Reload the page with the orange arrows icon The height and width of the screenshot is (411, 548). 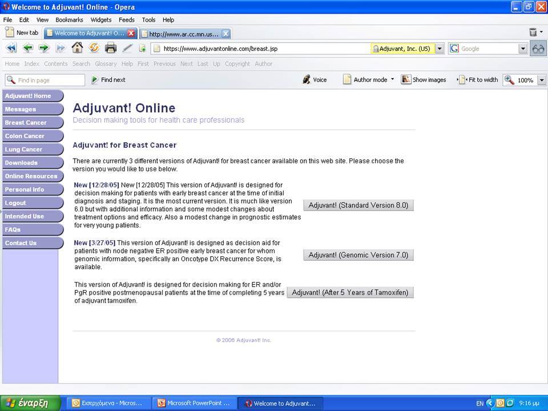click(94, 47)
